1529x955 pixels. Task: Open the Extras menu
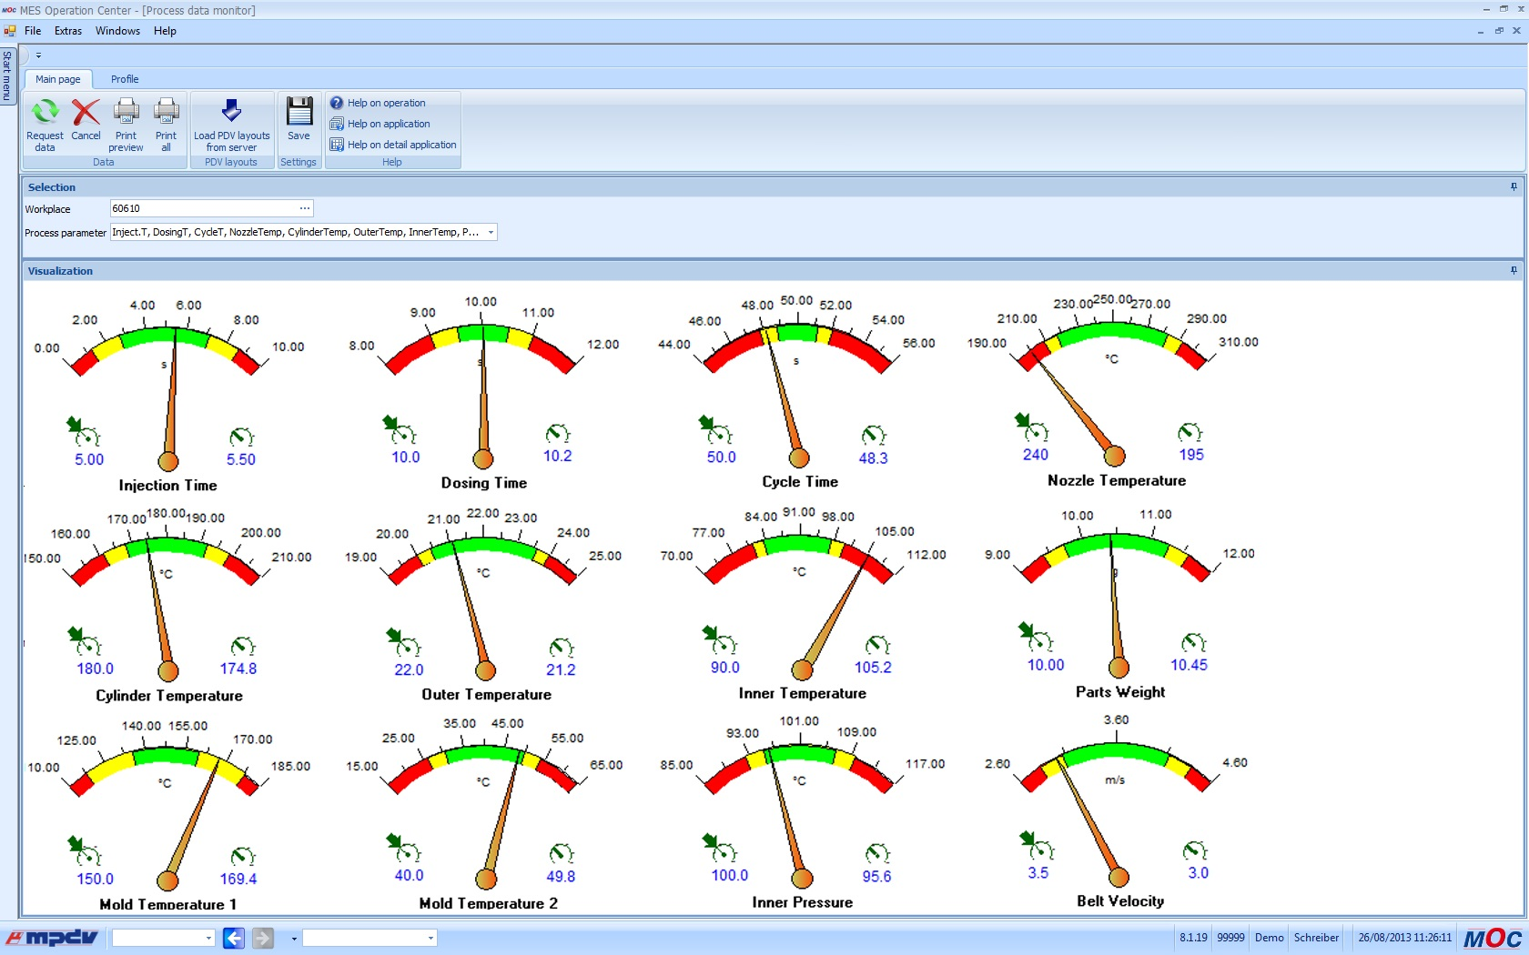[x=68, y=31]
